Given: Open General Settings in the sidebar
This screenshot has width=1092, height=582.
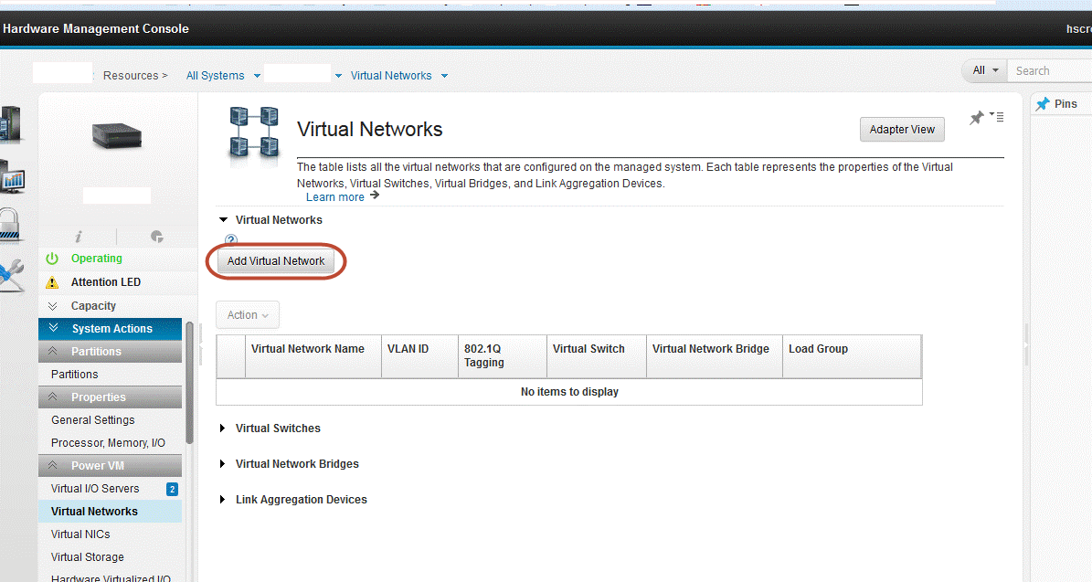Looking at the screenshot, I should pyautogui.click(x=93, y=420).
